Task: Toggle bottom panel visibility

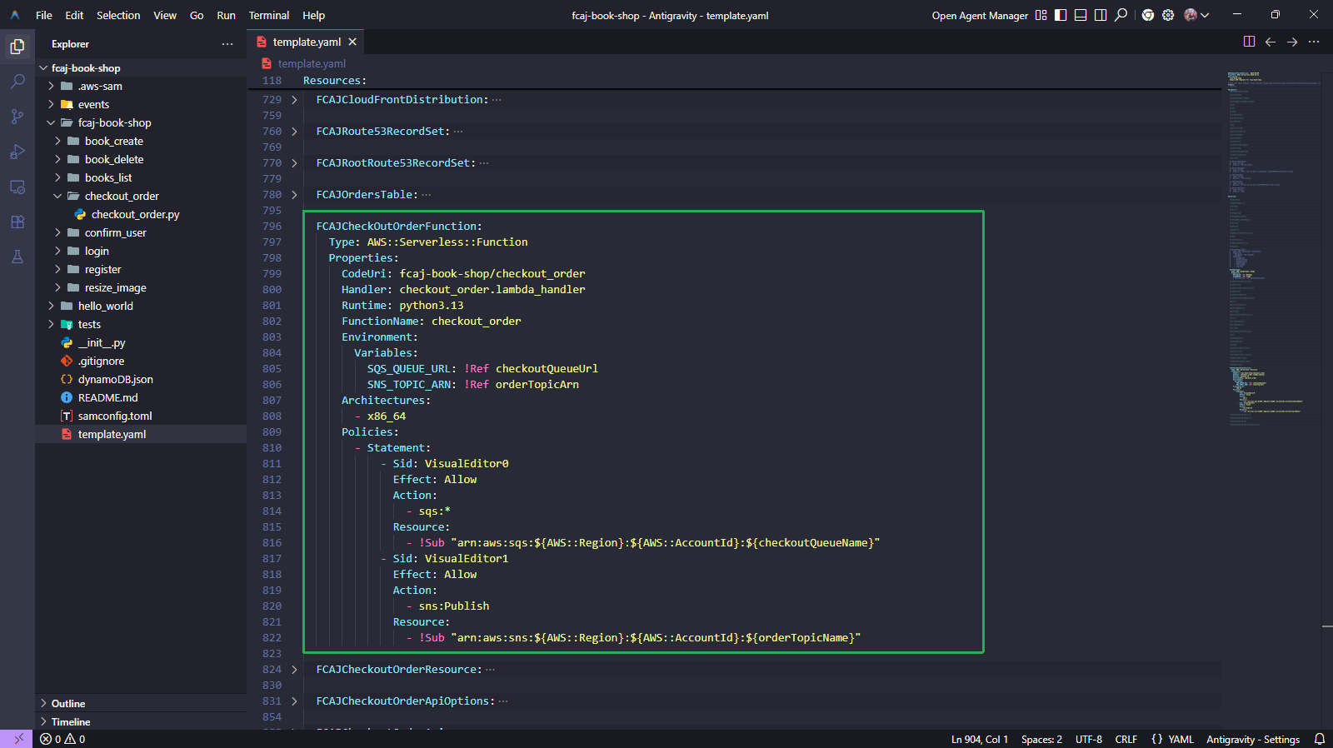Action: tap(1081, 15)
